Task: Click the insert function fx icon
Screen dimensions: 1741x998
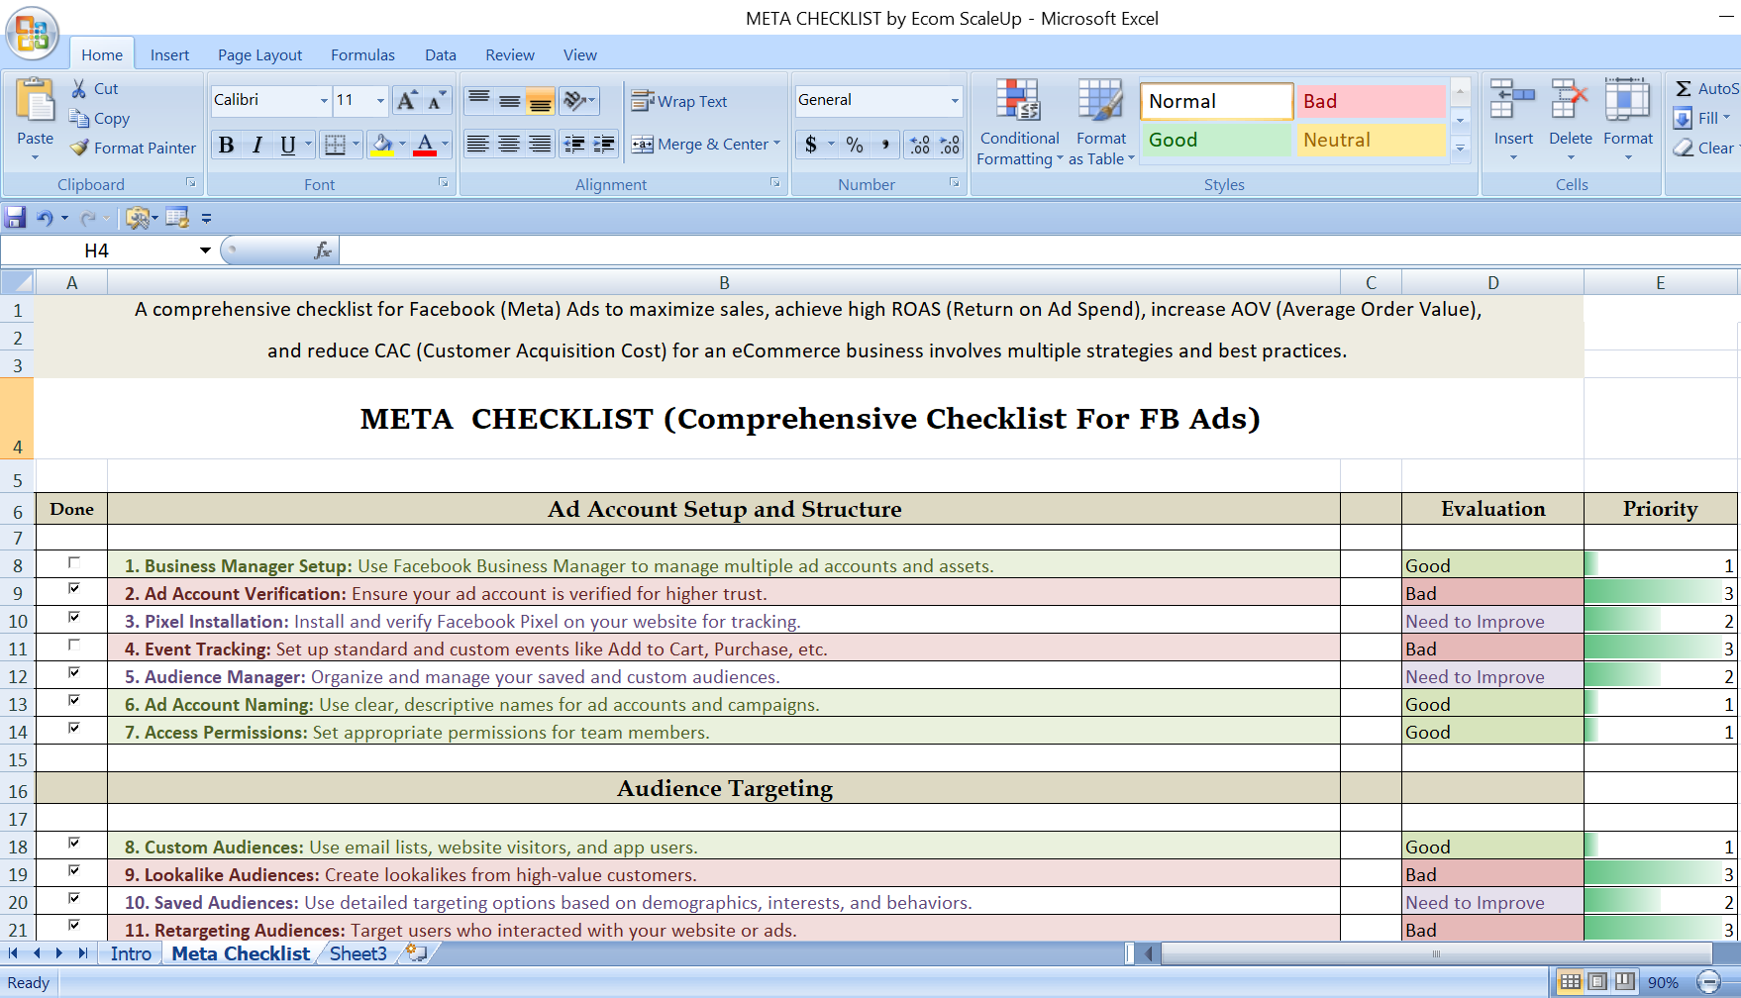Action: coord(323,250)
